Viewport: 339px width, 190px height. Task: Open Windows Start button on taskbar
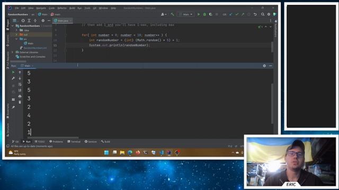[106, 153]
